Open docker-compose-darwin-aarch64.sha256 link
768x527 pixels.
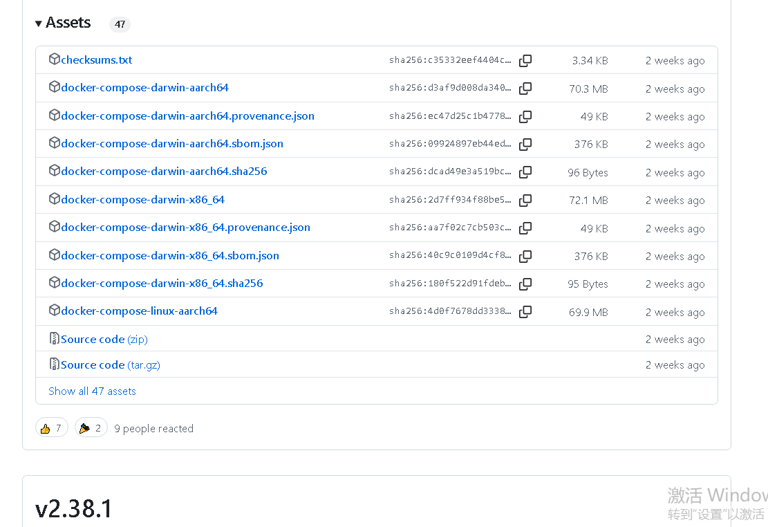click(164, 172)
